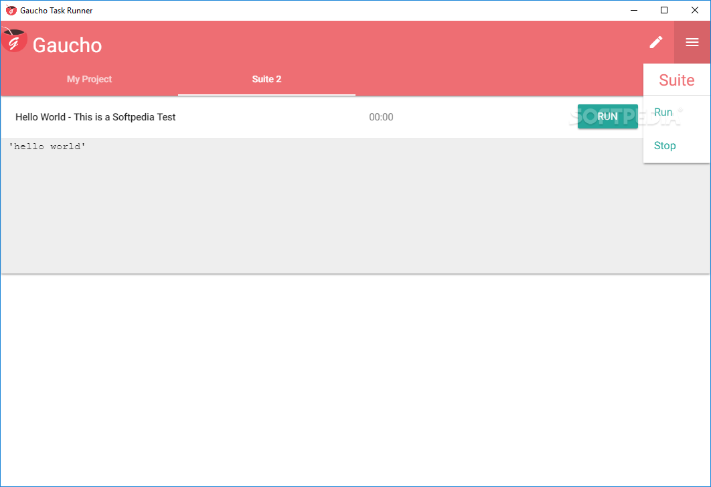The height and width of the screenshot is (487, 711).
Task: Click the green RUN button
Action: 608,116
